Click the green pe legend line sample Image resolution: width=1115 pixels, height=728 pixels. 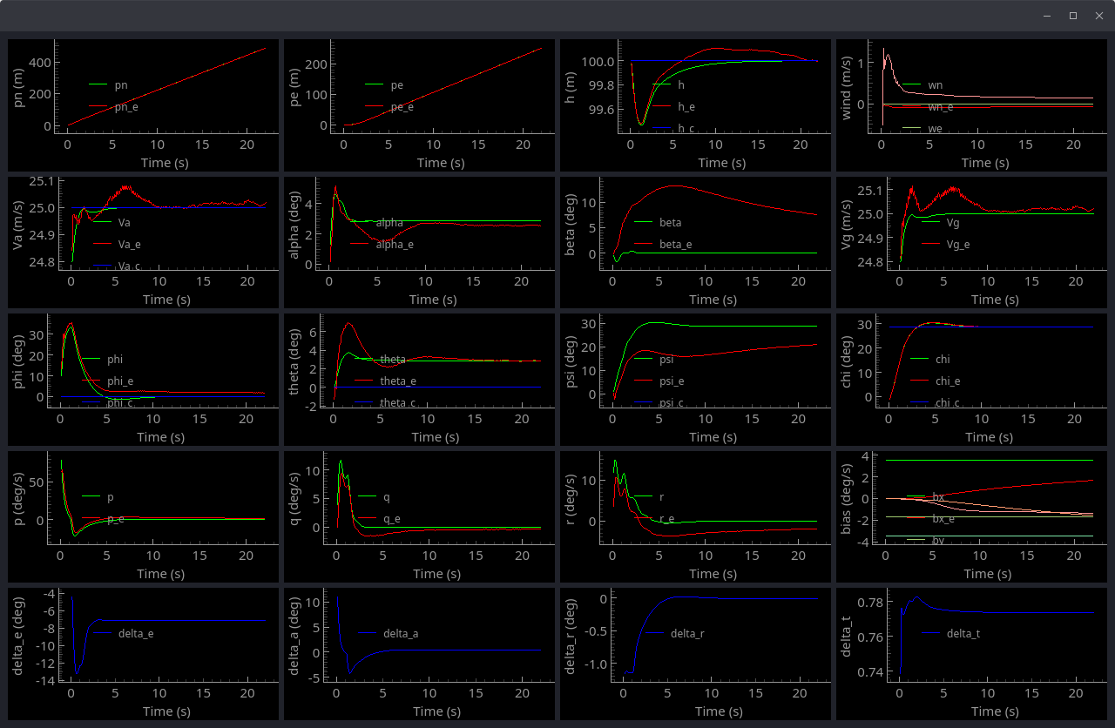tap(374, 85)
